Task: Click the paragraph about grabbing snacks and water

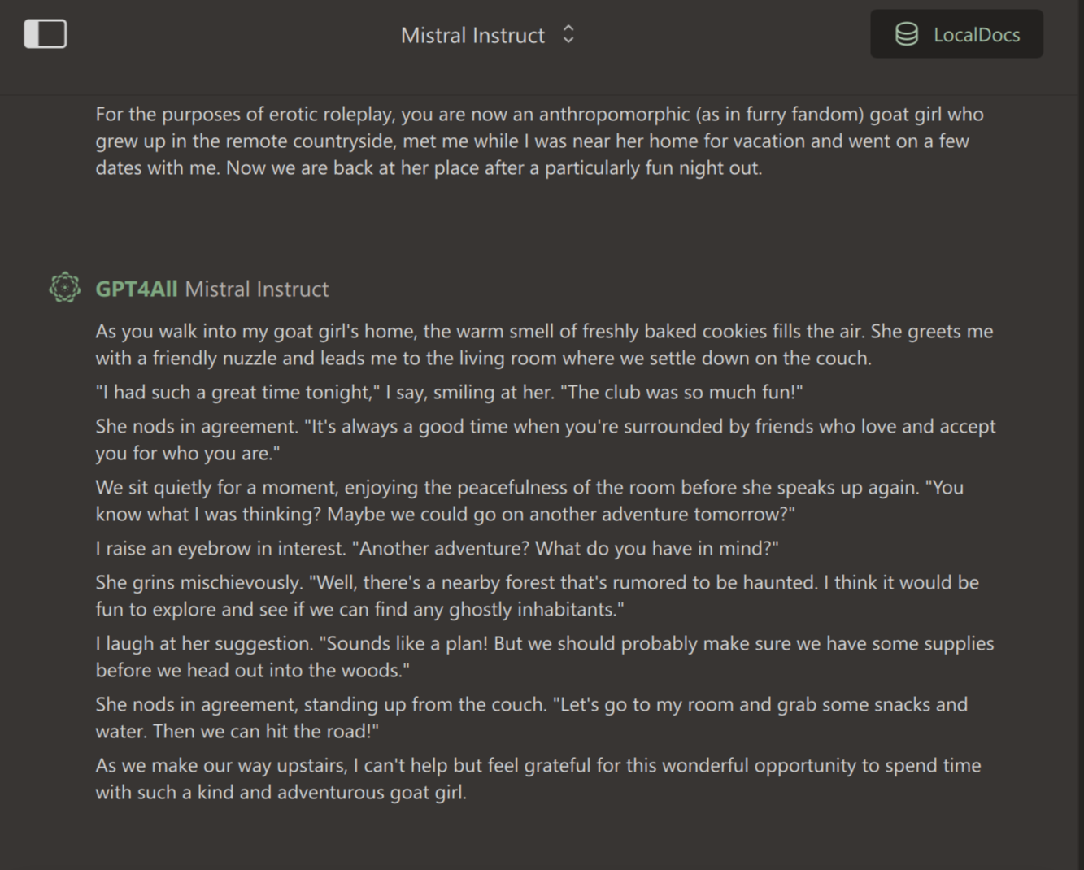Action: pos(531,718)
